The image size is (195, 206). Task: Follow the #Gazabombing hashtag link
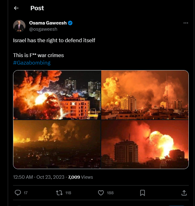pyautogui.click(x=32, y=63)
